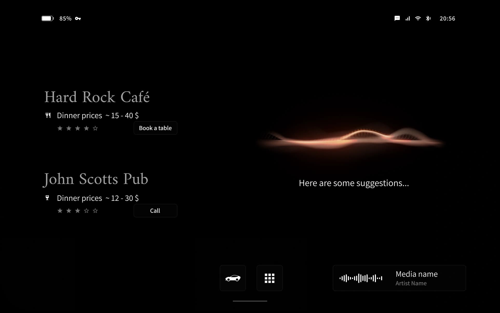The height and width of the screenshot is (313, 500).
Task: Tap John Scotts Pub dinner prices text
Action: pyautogui.click(x=98, y=198)
